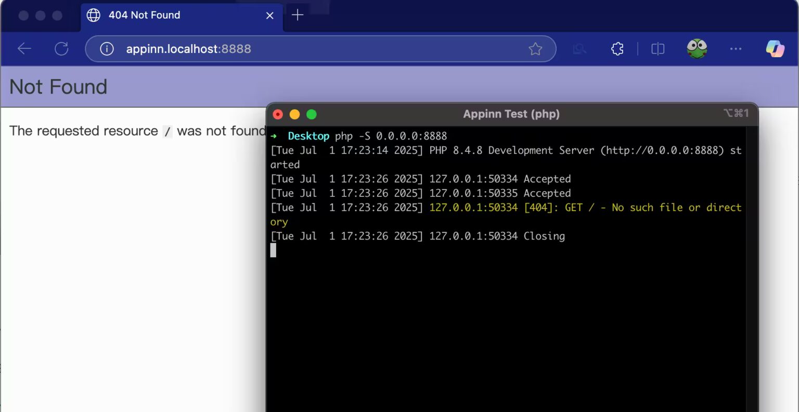
Task: Click the Extensions puzzle piece icon
Action: 617,48
